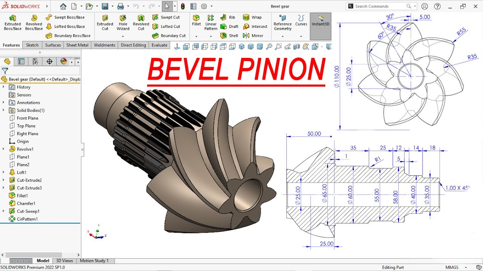Select the Extruded Cut tool
This screenshot has height=271, width=483.
click(x=105, y=23)
